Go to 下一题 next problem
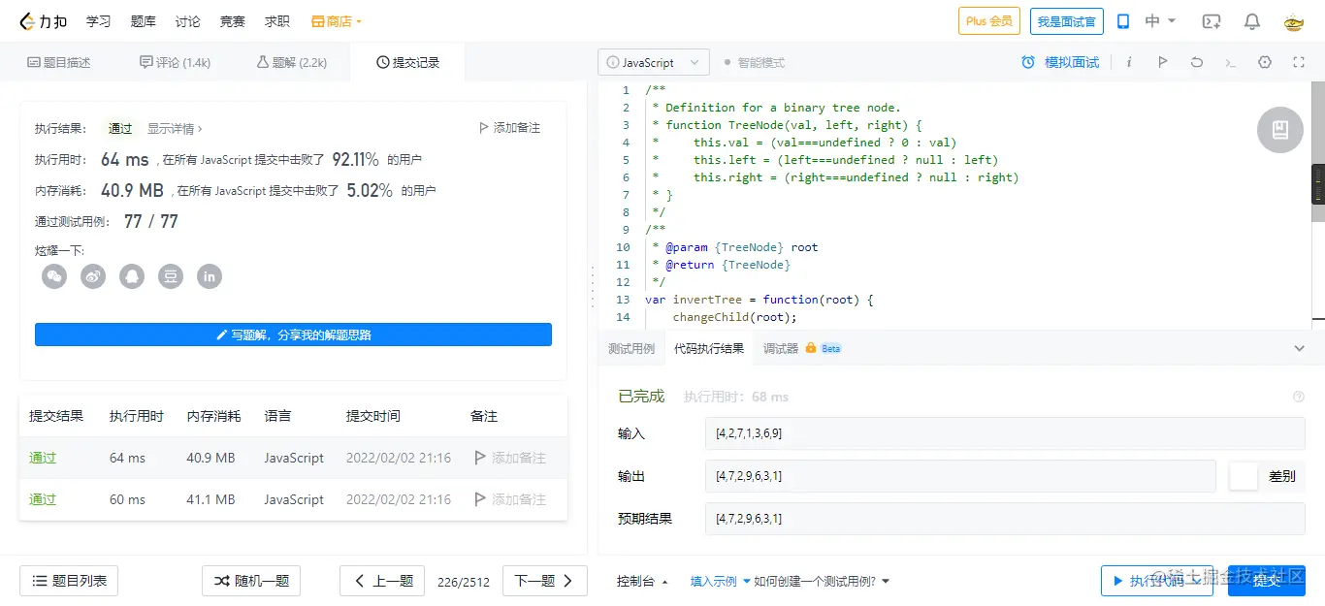Image resolution: width=1325 pixels, height=606 pixels. (x=545, y=581)
